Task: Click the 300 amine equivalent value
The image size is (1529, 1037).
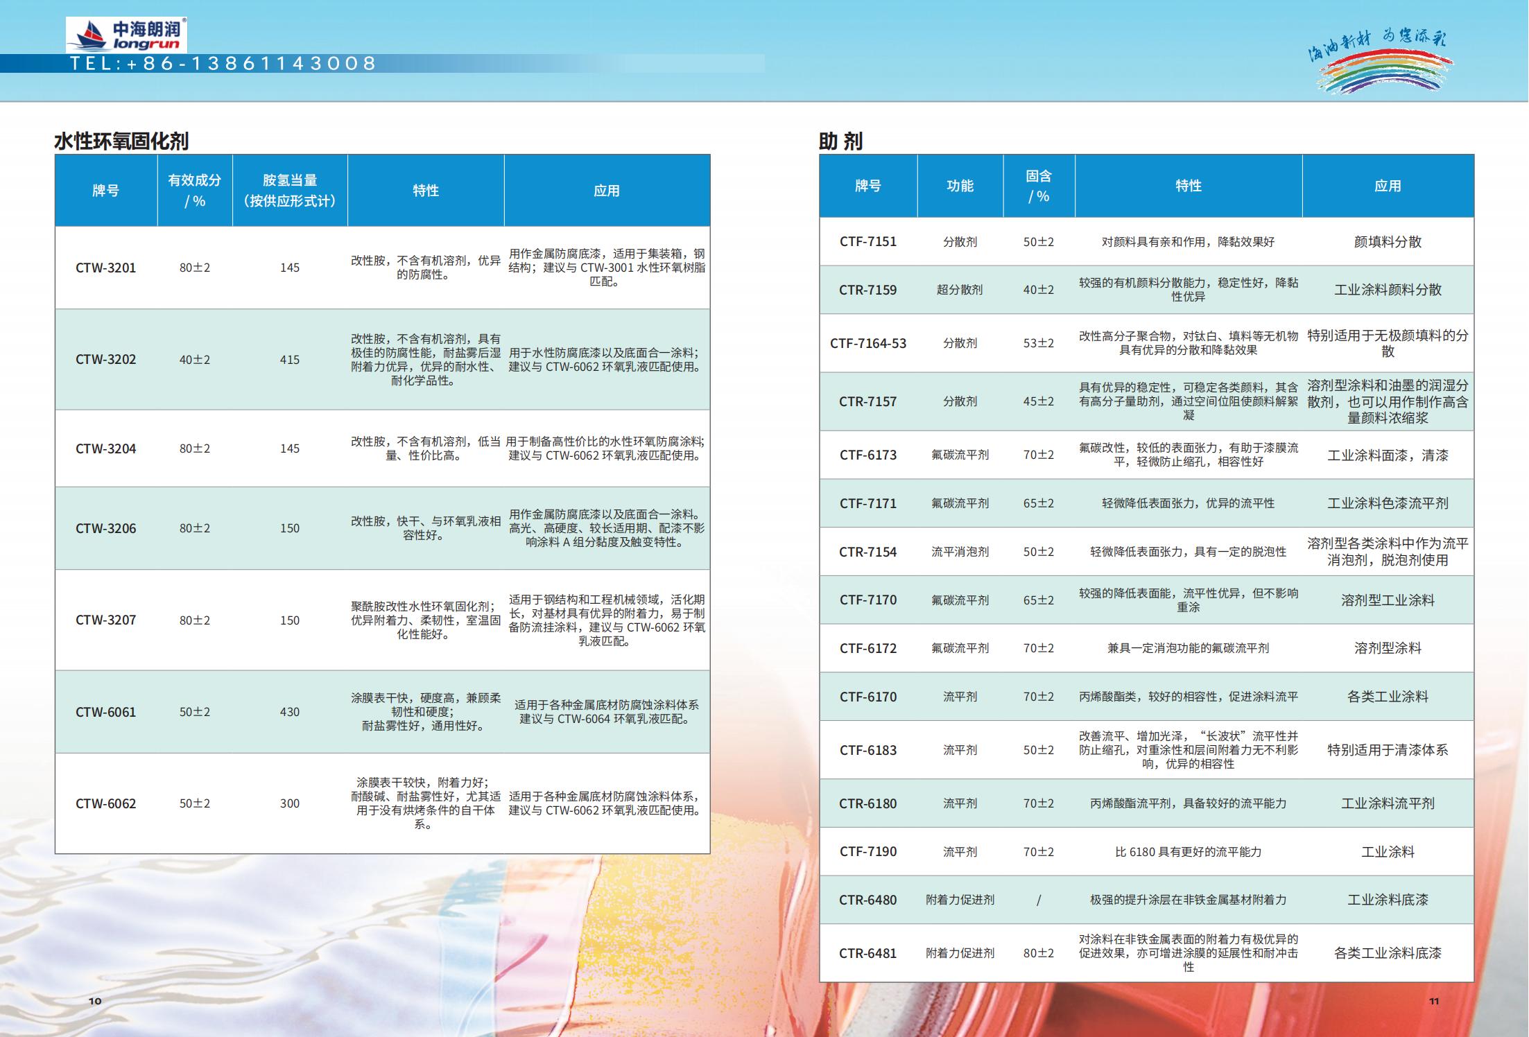Action: (x=290, y=803)
